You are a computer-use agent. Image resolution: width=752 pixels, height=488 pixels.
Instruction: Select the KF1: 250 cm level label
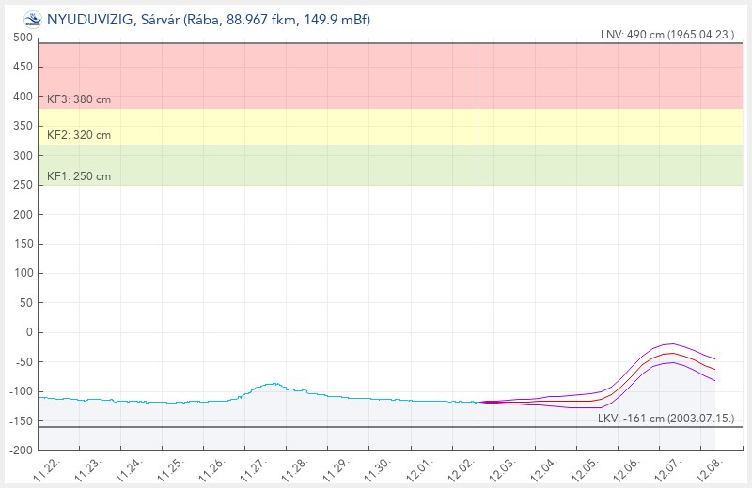coord(79,176)
